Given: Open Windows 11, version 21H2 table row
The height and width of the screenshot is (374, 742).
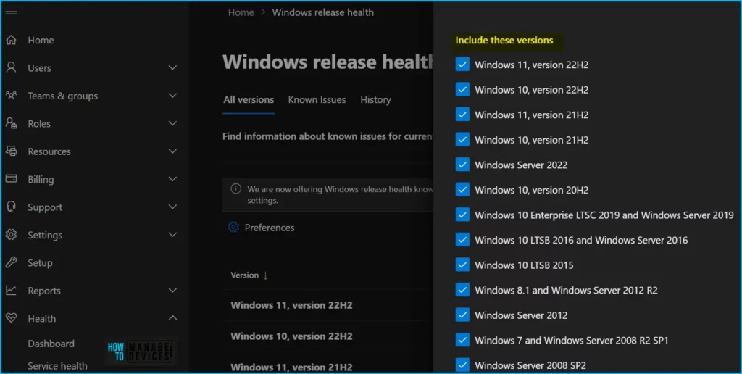Looking at the screenshot, I should pyautogui.click(x=291, y=367).
